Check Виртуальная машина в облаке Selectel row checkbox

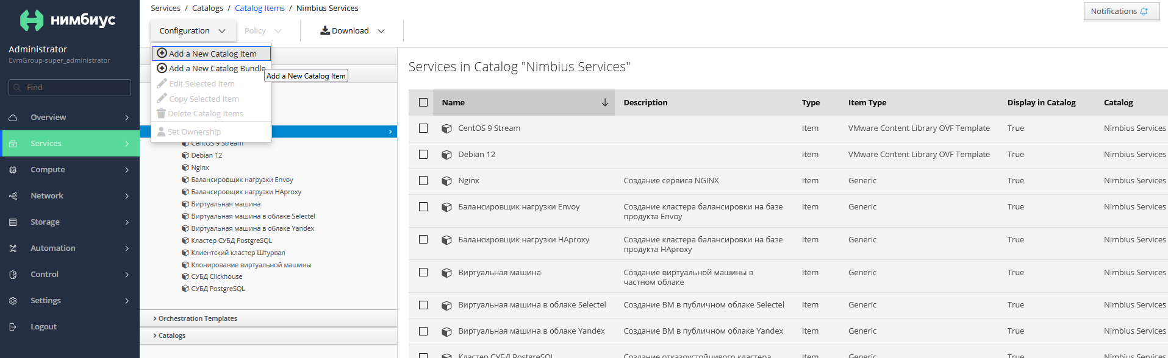pos(423,305)
